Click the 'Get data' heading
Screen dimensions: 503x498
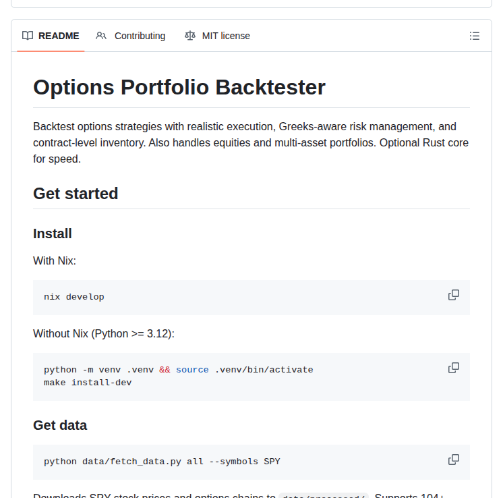[x=60, y=425]
